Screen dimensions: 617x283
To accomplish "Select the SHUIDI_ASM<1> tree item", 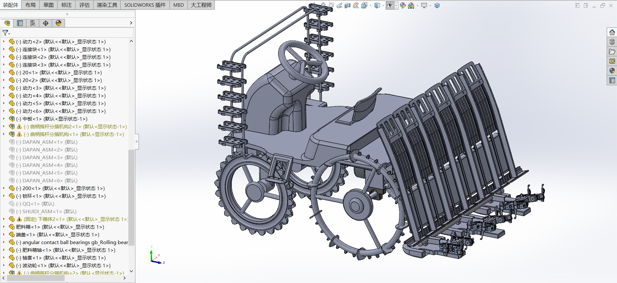I will coord(43,211).
